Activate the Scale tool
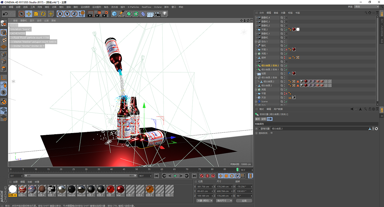The height and width of the screenshot is (207, 384). click(x=36, y=14)
